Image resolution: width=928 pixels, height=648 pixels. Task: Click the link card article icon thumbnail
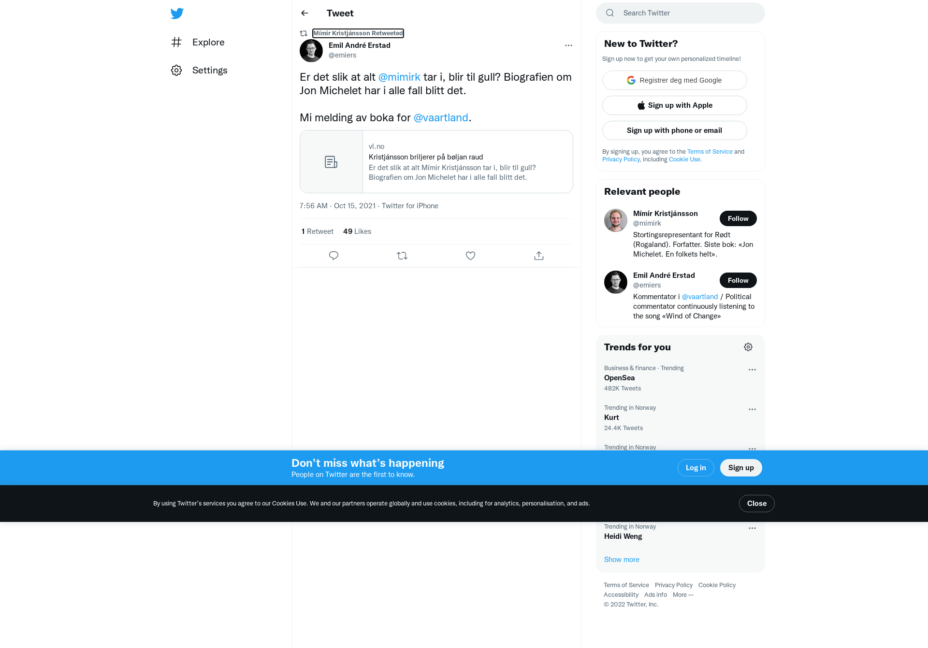point(331,162)
